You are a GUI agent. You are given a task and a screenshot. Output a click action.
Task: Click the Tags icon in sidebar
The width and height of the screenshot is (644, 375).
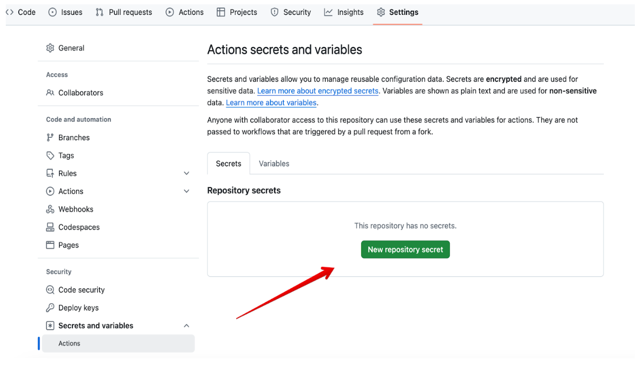[50, 156]
